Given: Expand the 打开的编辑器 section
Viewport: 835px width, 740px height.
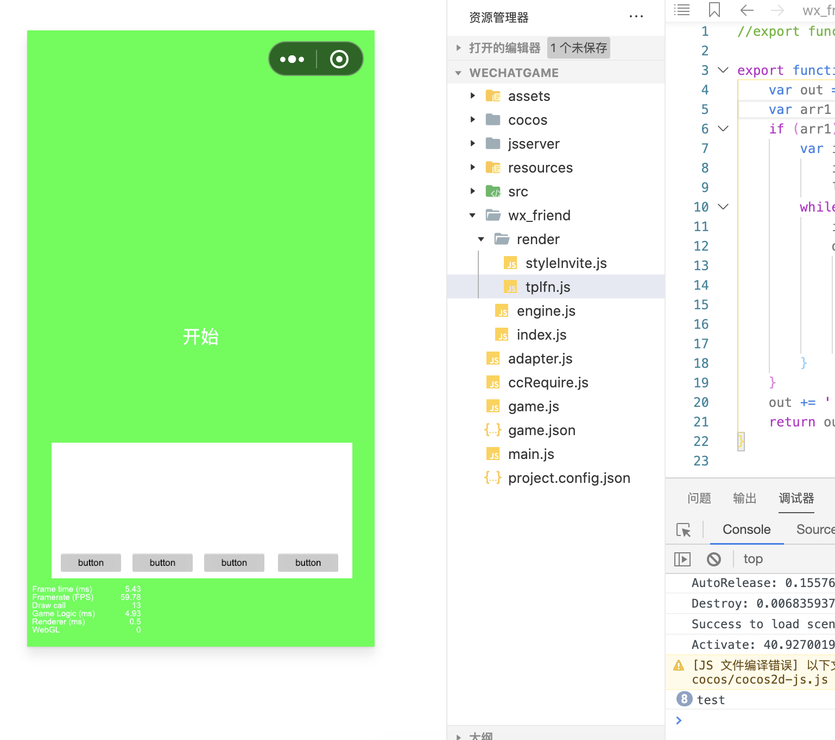Looking at the screenshot, I should 459,48.
